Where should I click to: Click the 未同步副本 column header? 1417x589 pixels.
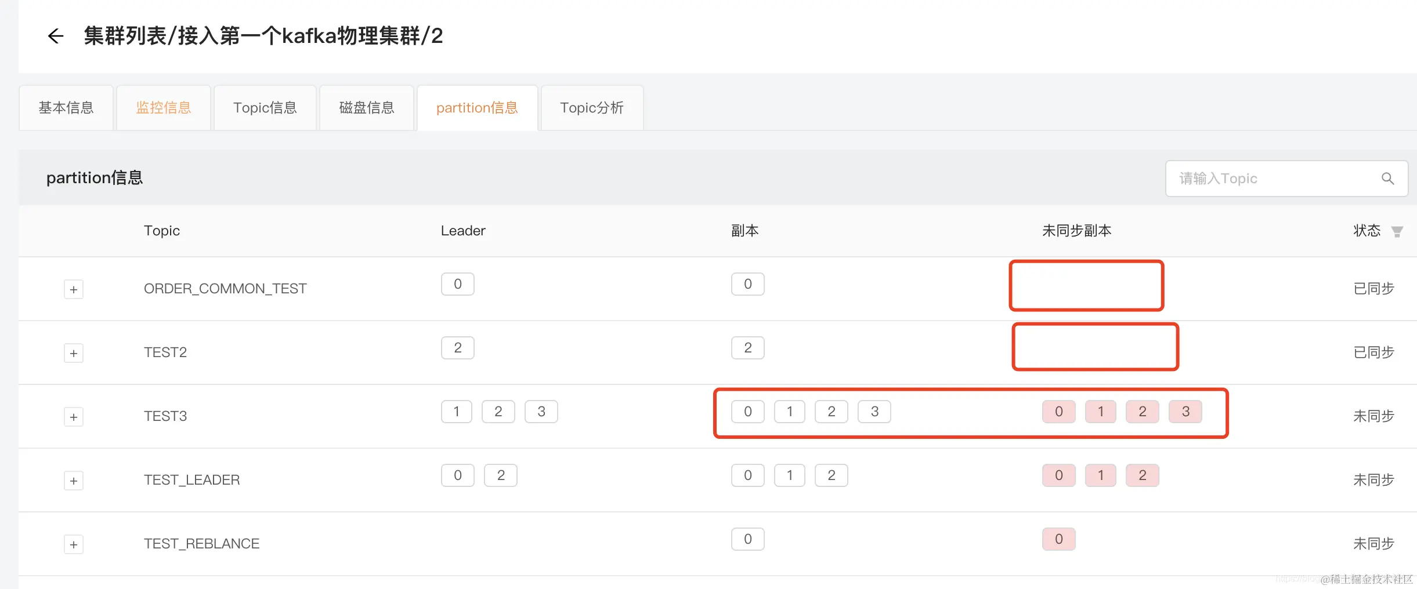[1077, 231]
